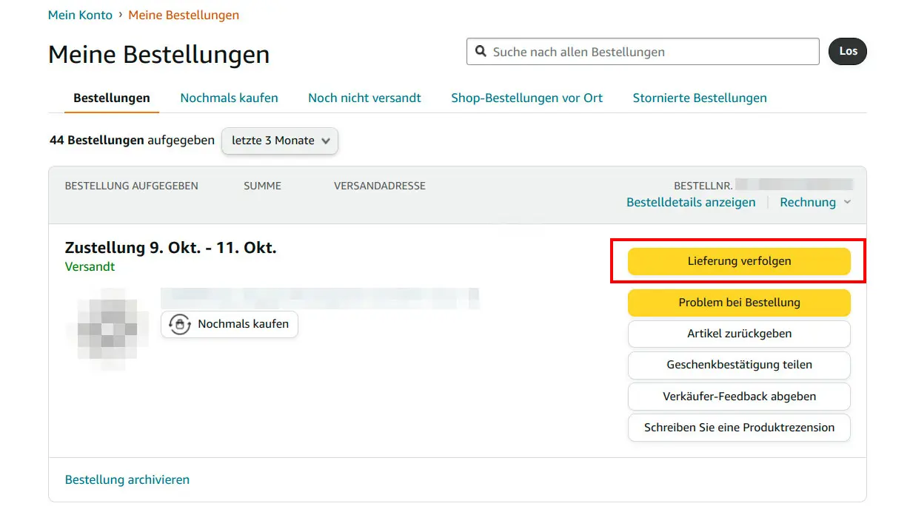Go to Shop-Bestellungen vor Ort tab
This screenshot has height=509, width=910.
point(526,98)
